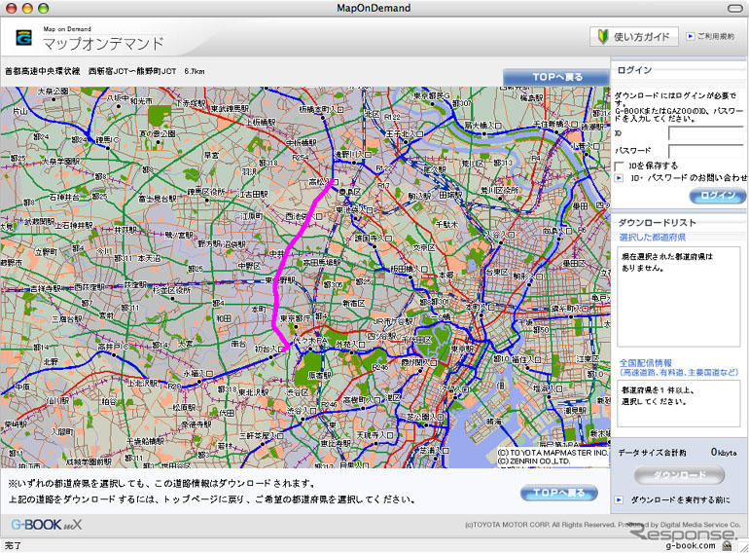Click arrow icon beside ダウンロードを実行する前に
749x553 pixels.
click(x=620, y=499)
